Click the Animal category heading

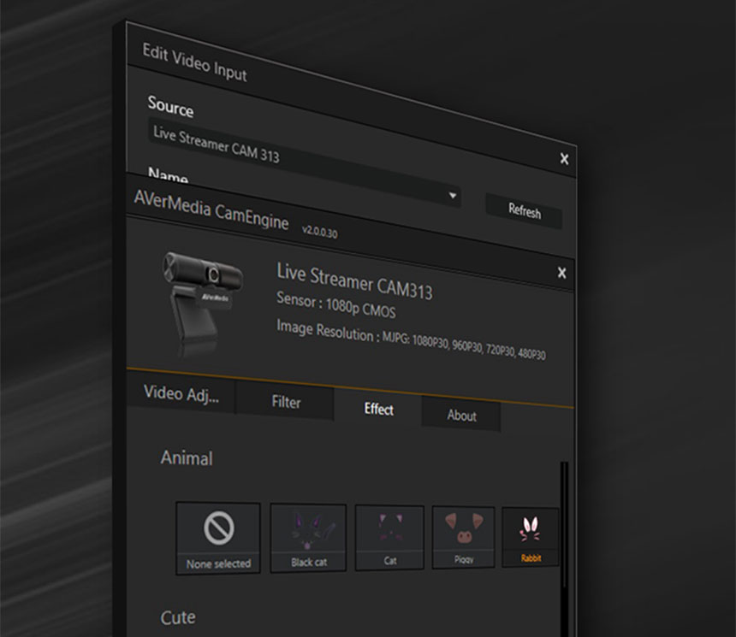click(x=187, y=458)
